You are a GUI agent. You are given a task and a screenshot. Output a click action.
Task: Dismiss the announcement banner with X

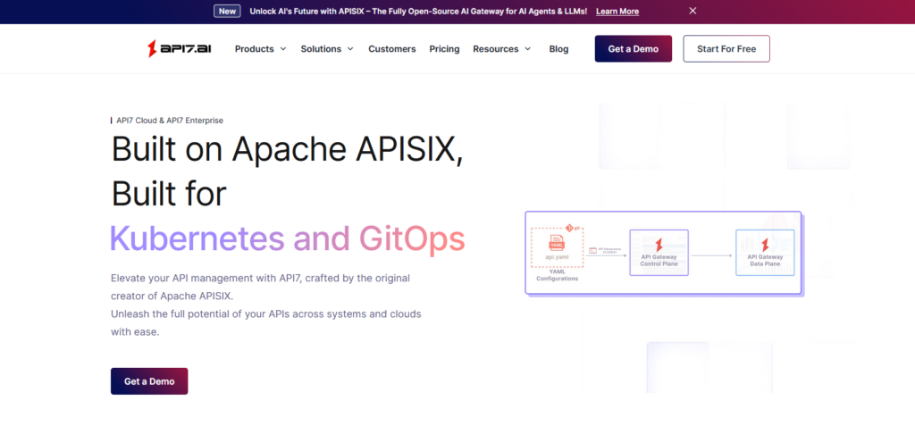click(693, 12)
